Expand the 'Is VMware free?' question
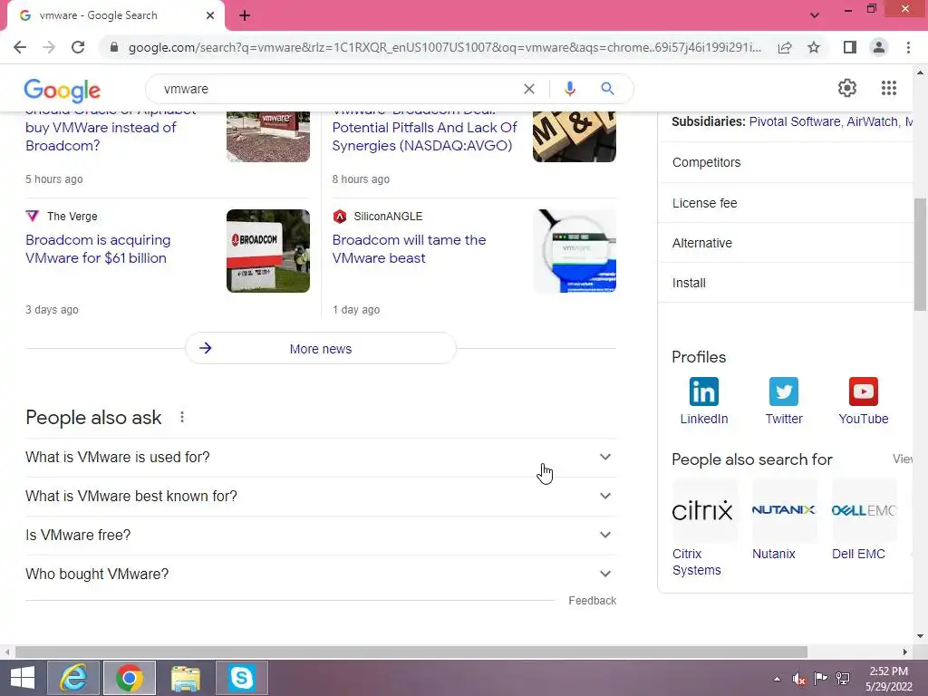The width and height of the screenshot is (928, 696). (321, 535)
